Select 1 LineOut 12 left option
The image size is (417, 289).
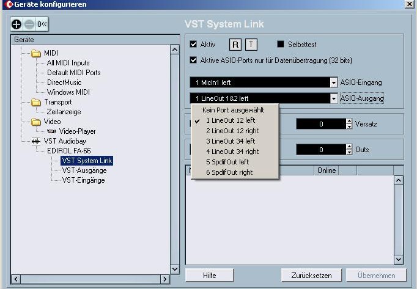pos(235,120)
